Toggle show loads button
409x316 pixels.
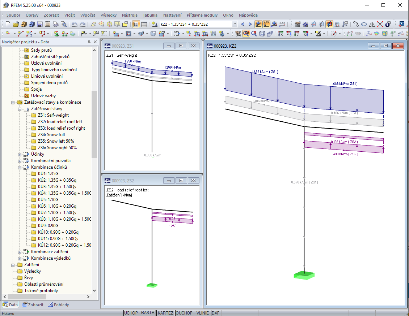click(258, 24)
